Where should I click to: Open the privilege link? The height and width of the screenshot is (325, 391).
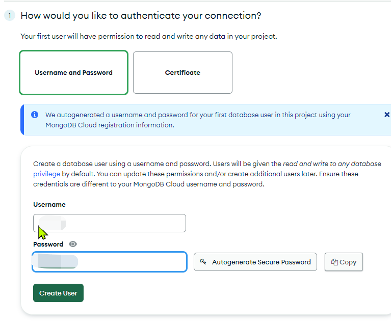point(46,174)
